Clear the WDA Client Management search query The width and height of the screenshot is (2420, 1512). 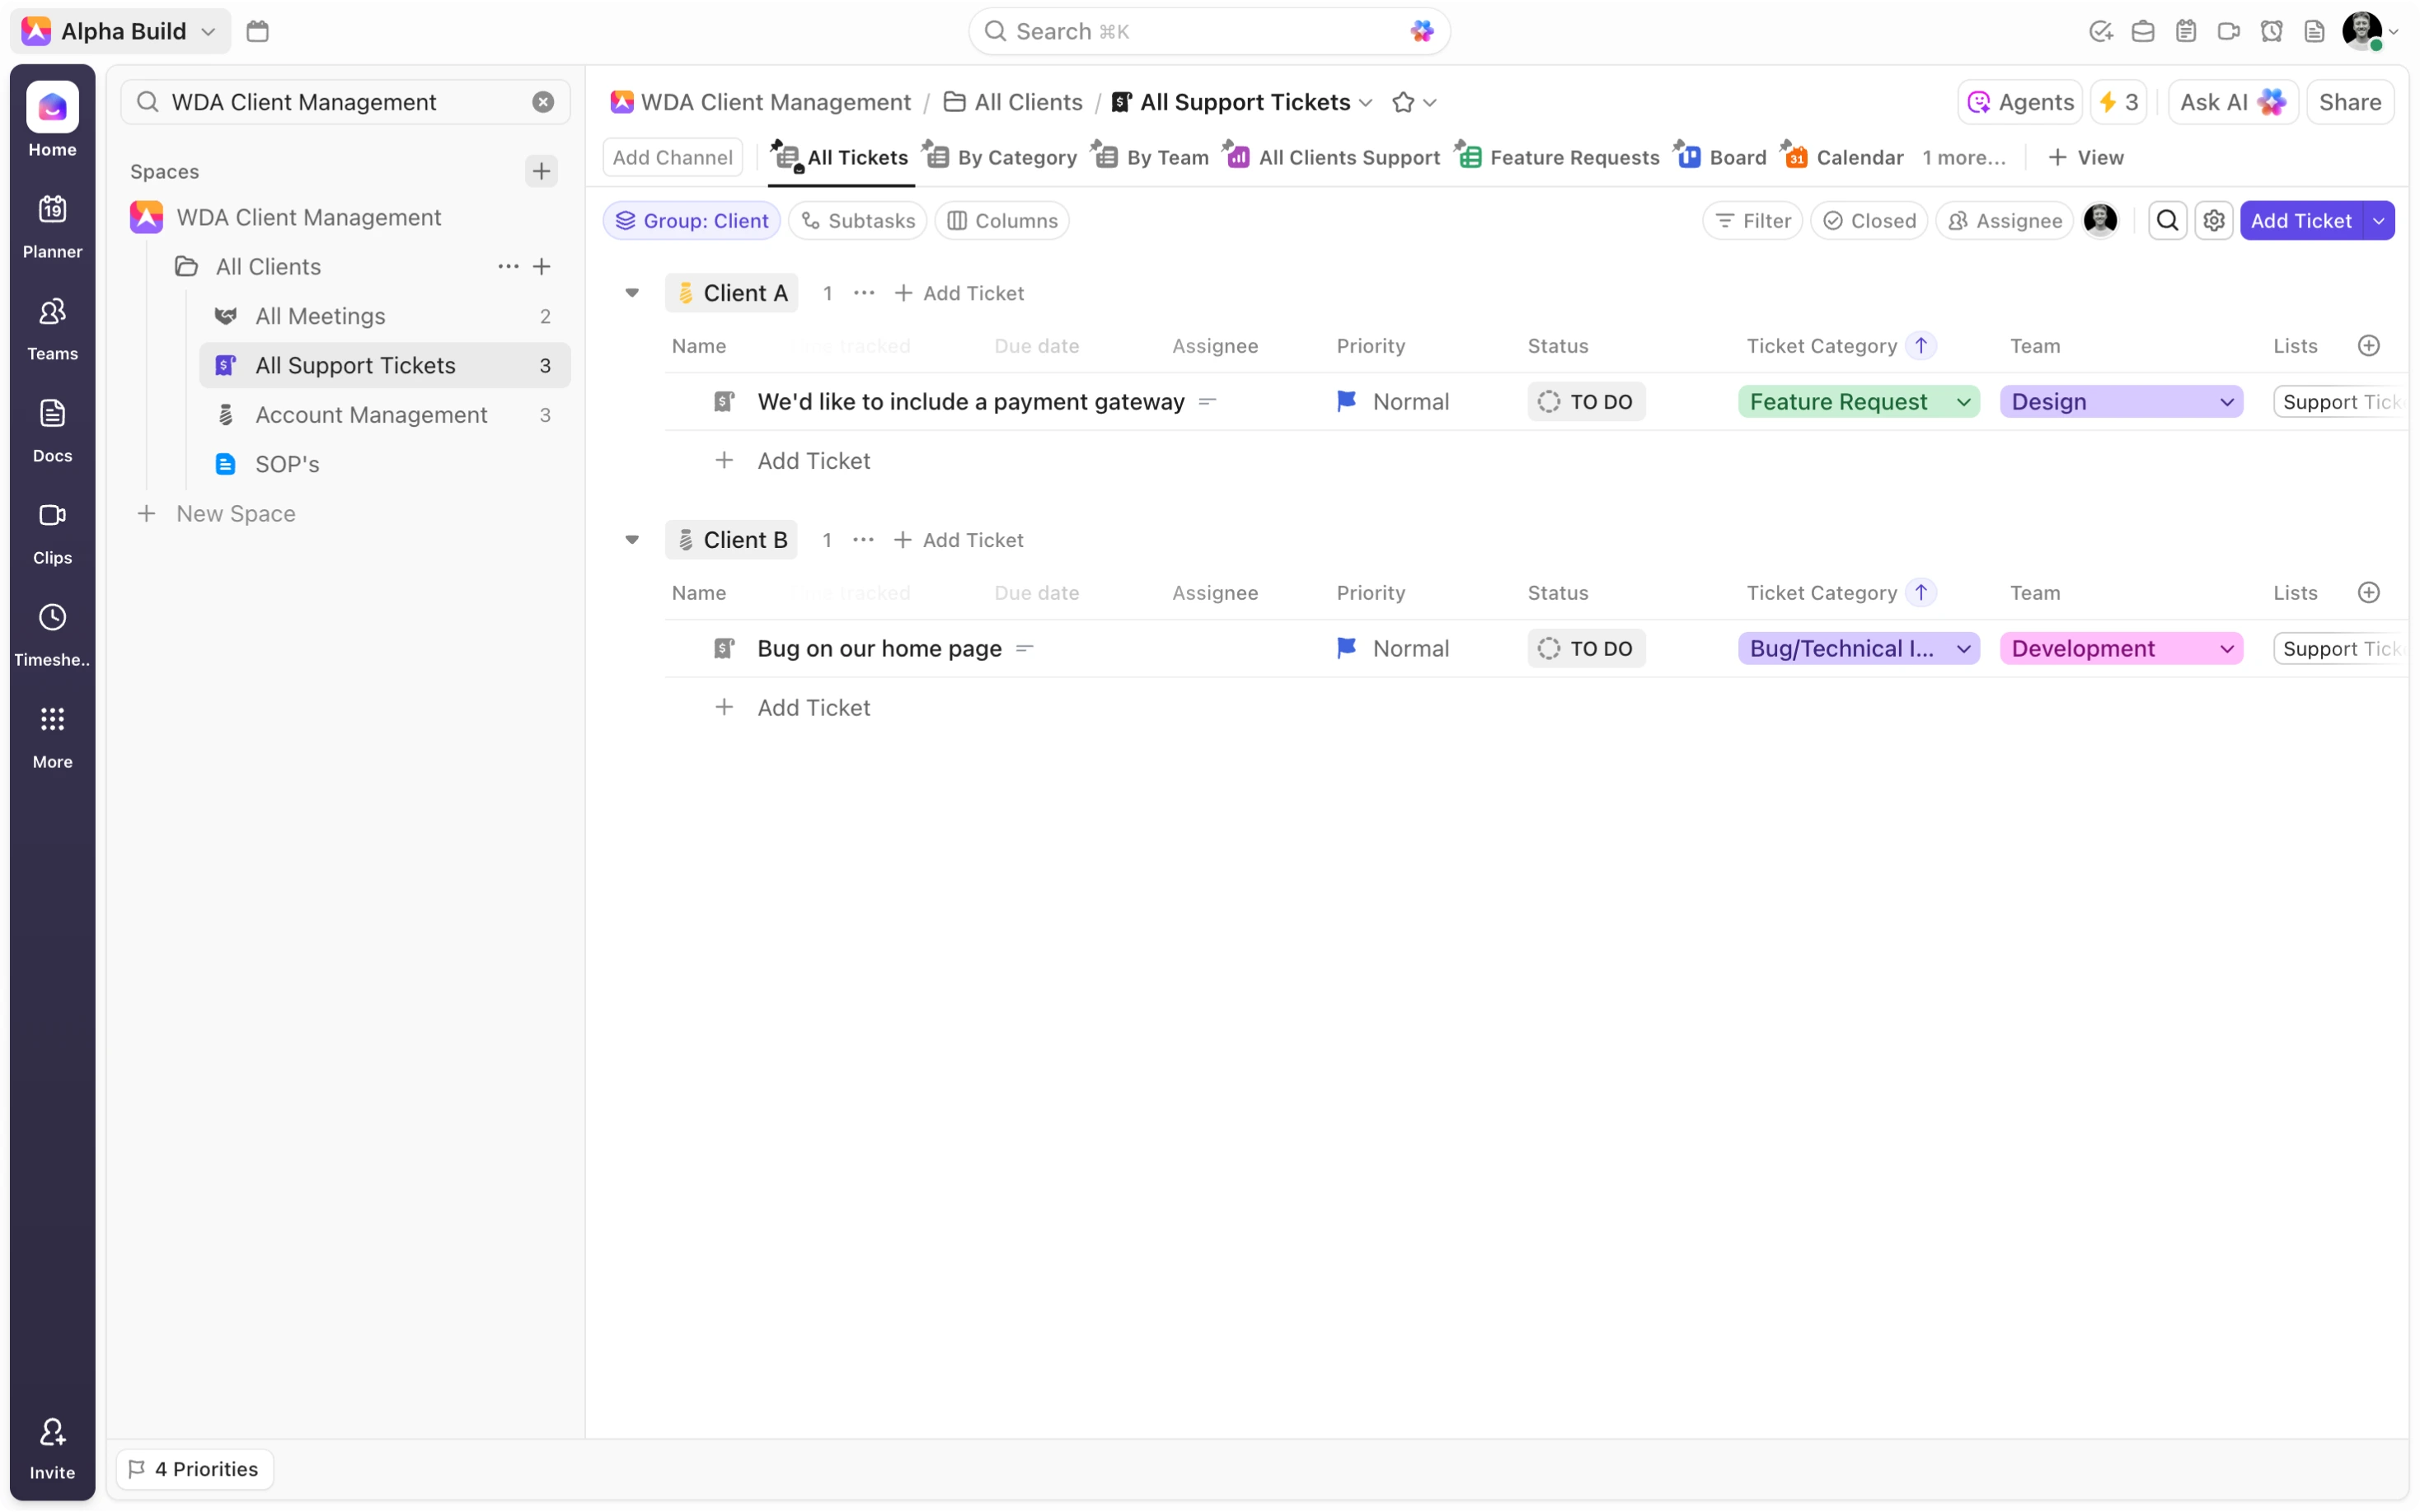[x=543, y=101]
